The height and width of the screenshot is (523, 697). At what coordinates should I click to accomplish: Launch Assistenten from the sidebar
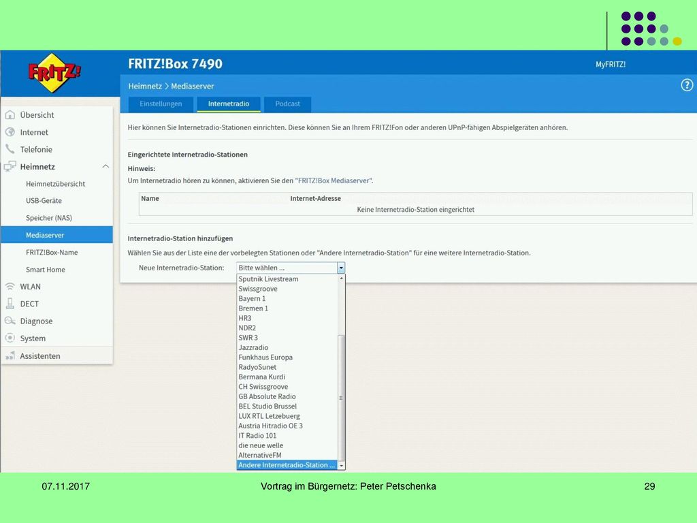pyautogui.click(x=40, y=355)
